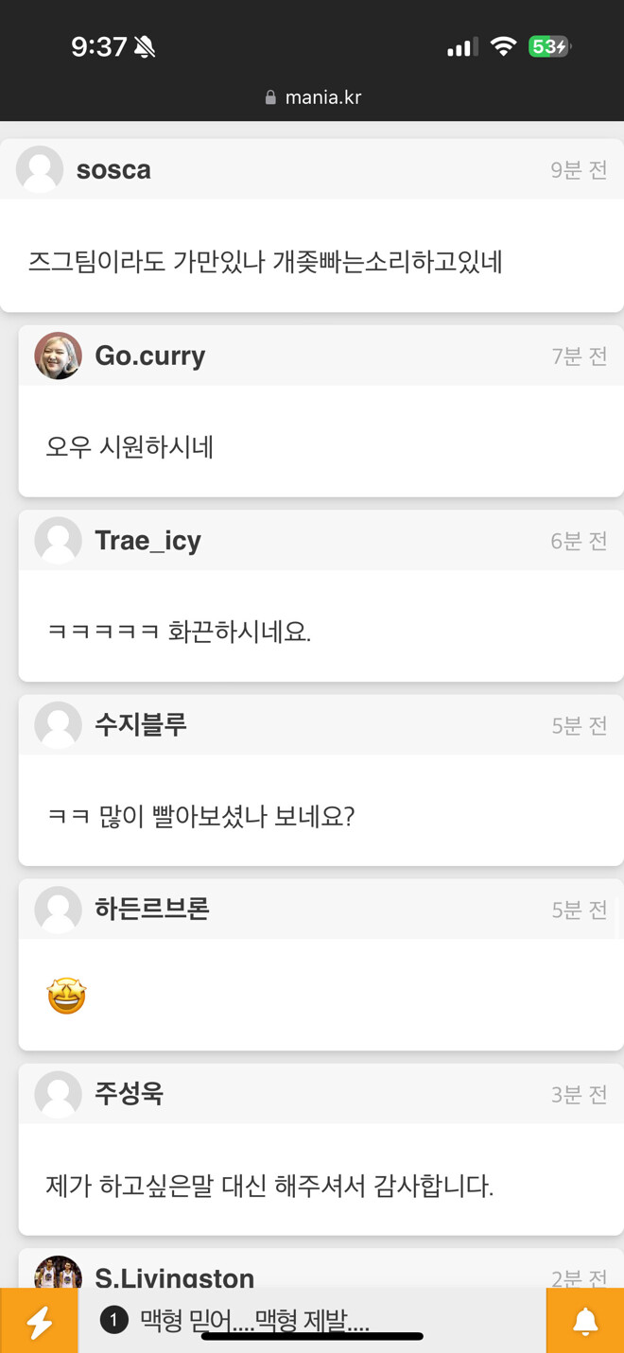Open Go.curry's profile photo

click(58, 356)
